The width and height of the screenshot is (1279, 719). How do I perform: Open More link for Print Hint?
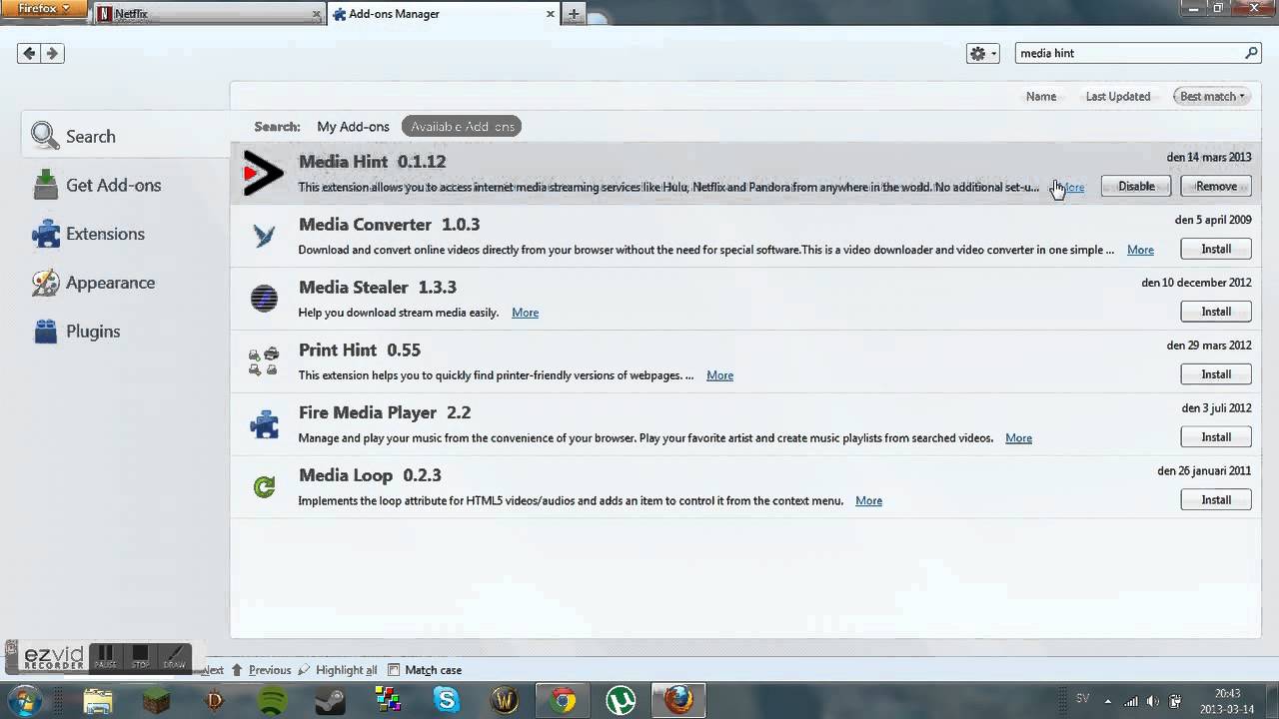[x=719, y=375]
